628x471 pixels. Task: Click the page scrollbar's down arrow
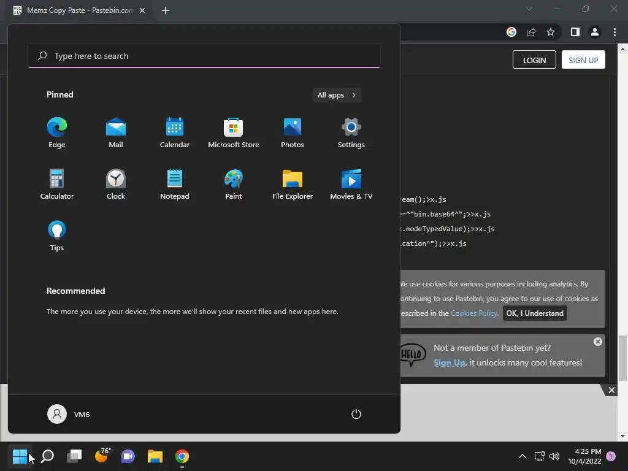(x=622, y=436)
